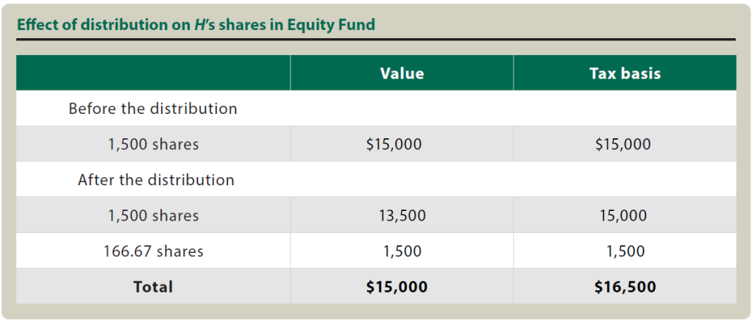The height and width of the screenshot is (333, 752).
Task: Click the "Before the distribution" row label
Action: click(153, 109)
